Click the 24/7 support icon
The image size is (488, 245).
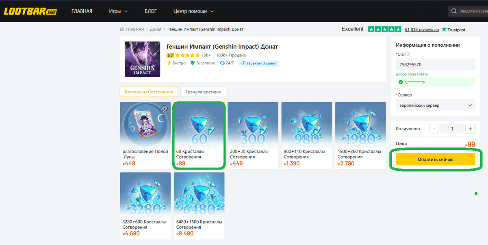(222, 63)
